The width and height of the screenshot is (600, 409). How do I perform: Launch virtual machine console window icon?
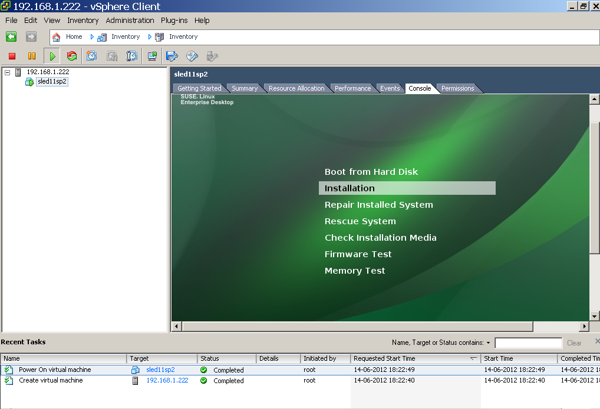[152, 56]
